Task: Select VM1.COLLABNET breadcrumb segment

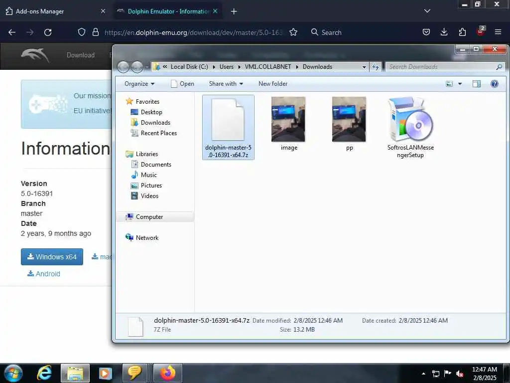Action: coord(268,67)
